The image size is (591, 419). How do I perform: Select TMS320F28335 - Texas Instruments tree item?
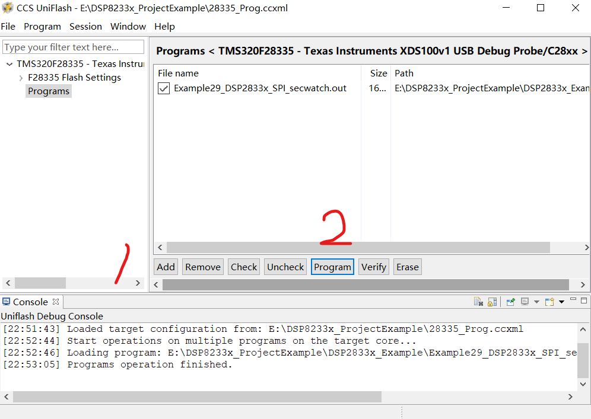click(80, 64)
